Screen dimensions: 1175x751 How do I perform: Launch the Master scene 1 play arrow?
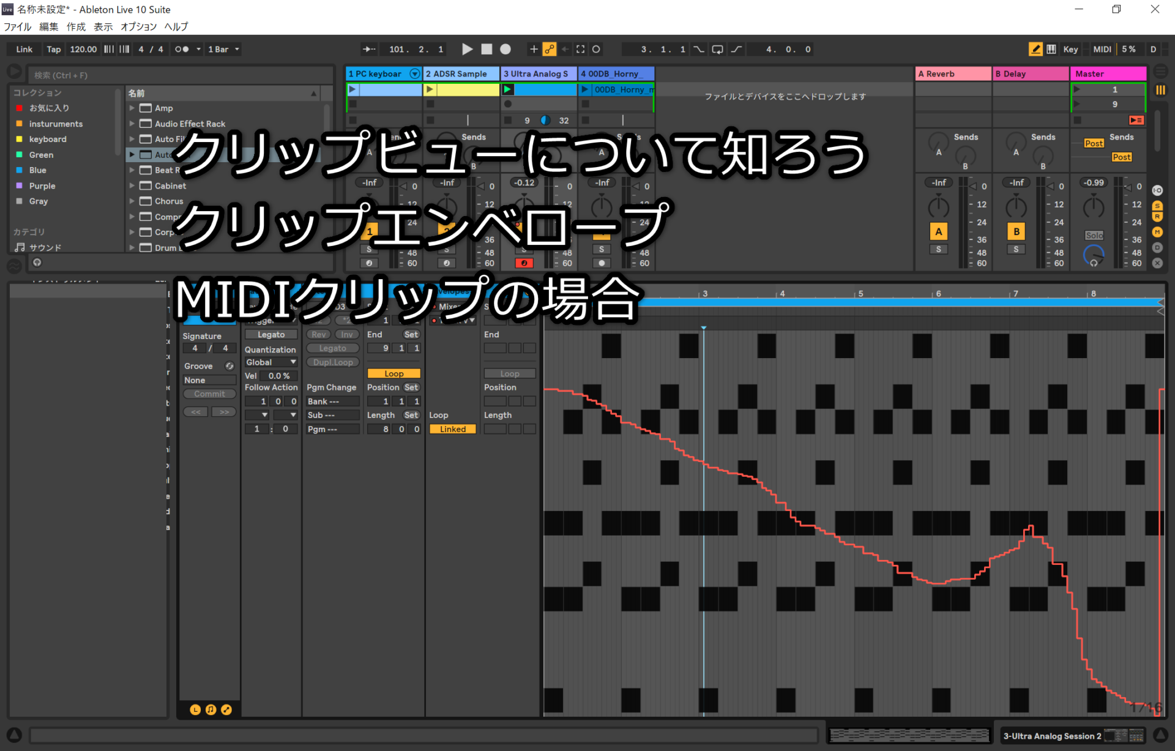point(1077,89)
